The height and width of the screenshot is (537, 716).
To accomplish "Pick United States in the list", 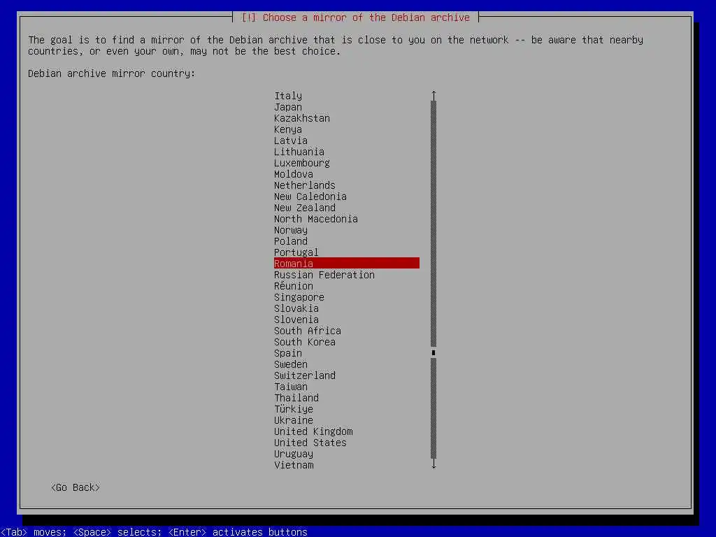I will click(x=310, y=443).
